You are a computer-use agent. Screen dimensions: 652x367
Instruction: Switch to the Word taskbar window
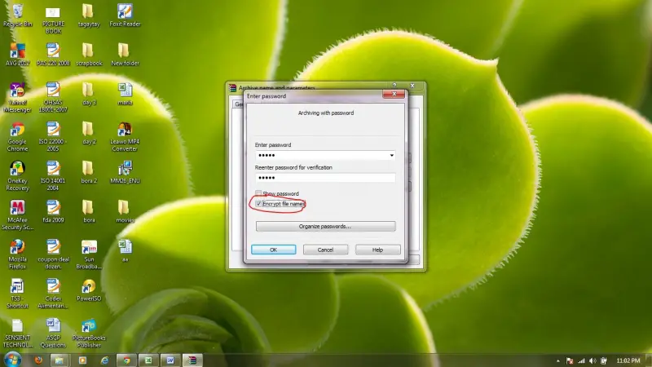coord(170,360)
